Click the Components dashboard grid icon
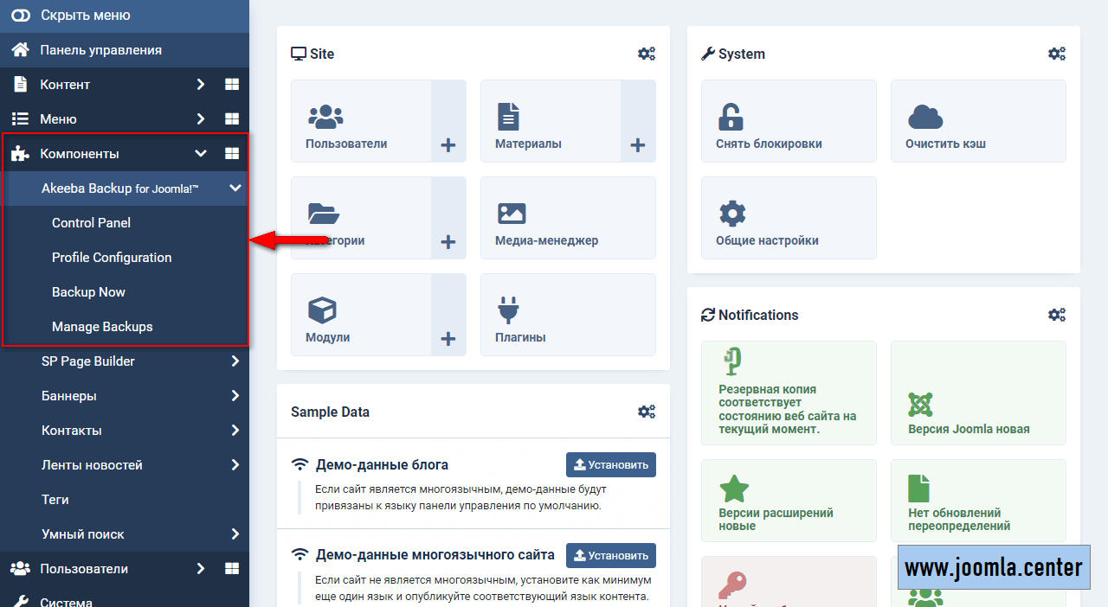Screen dimensions: 1108x607 pos(231,154)
